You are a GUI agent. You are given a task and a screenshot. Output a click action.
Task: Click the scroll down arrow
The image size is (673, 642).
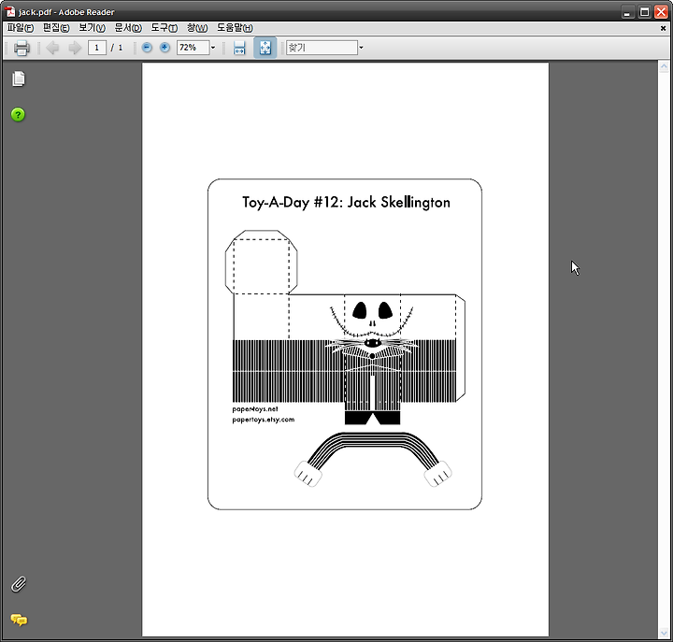coord(664,633)
